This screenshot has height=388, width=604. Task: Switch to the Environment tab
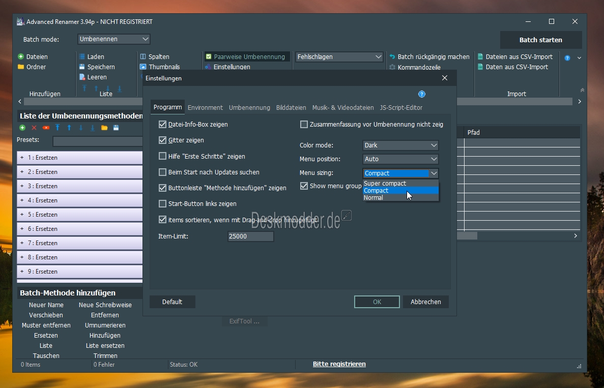pyautogui.click(x=205, y=108)
